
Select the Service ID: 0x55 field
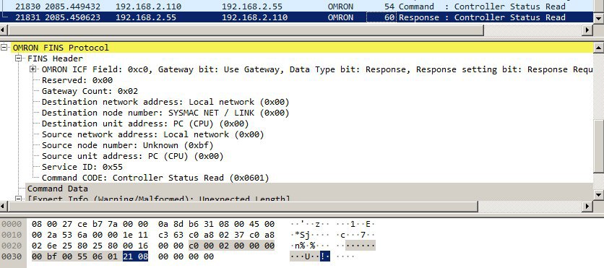coord(82,166)
